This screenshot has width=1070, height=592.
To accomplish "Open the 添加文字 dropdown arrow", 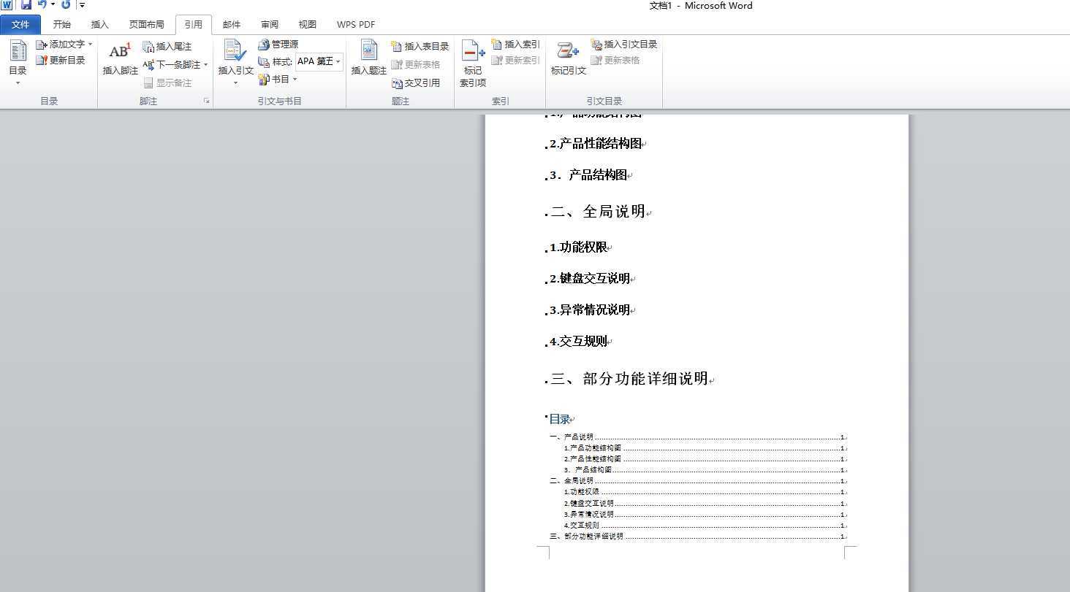I will [x=90, y=45].
